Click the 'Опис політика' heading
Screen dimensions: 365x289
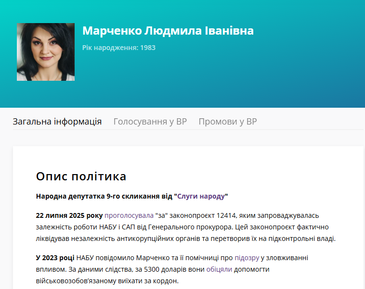(x=81, y=176)
